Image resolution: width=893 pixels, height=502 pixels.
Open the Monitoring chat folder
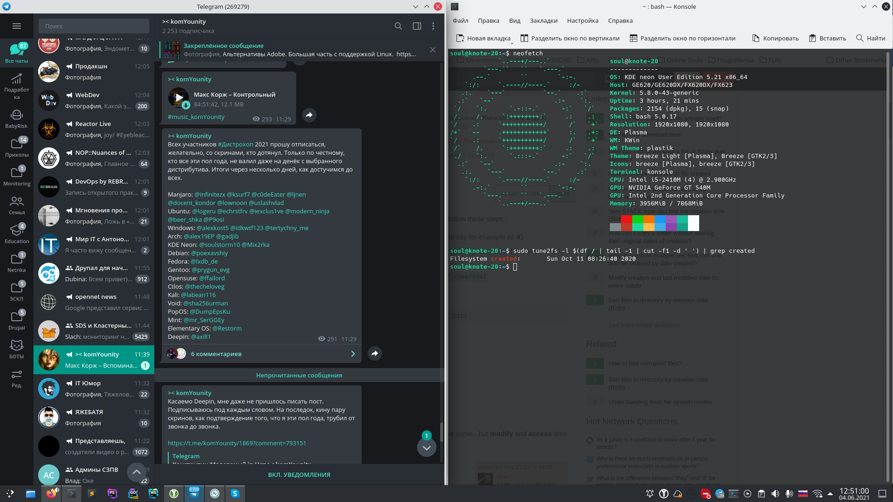pos(17,176)
